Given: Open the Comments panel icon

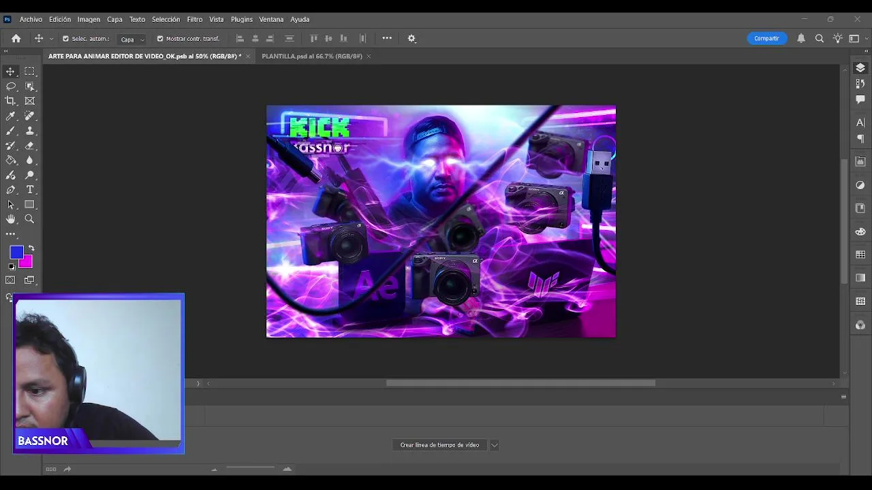Looking at the screenshot, I should point(860,99).
